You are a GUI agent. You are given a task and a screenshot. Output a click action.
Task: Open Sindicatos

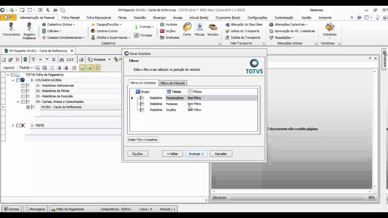(x=169, y=38)
